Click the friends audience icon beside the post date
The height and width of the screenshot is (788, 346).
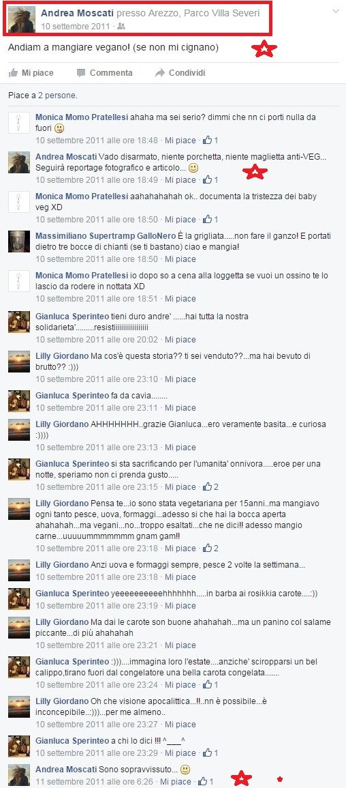tap(121, 26)
